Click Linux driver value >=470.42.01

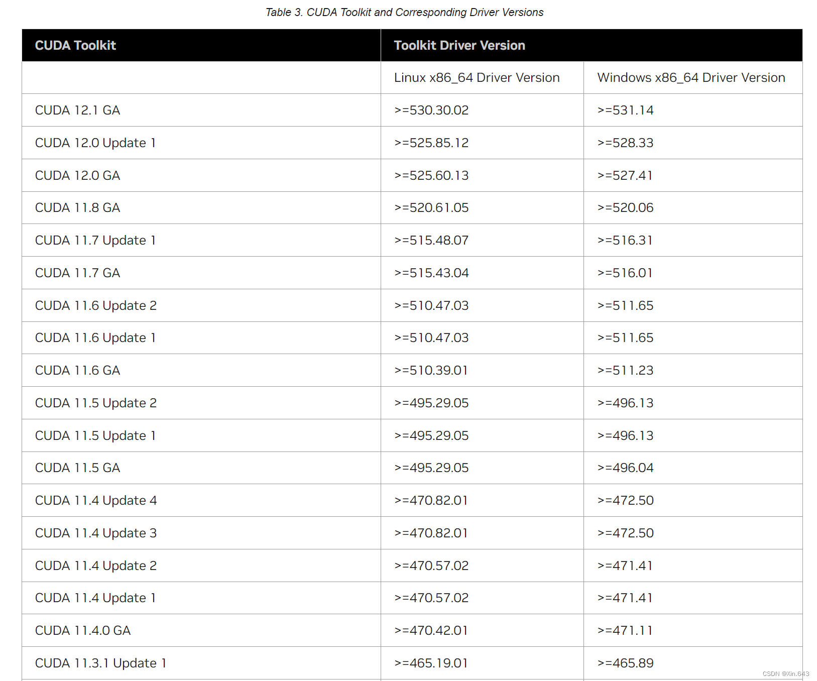coord(431,631)
